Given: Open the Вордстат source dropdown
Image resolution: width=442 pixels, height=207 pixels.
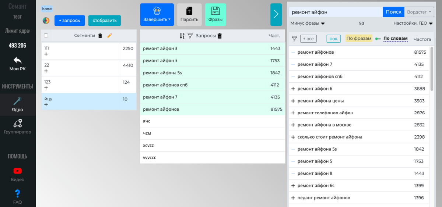Looking at the screenshot, I should click(420, 12).
